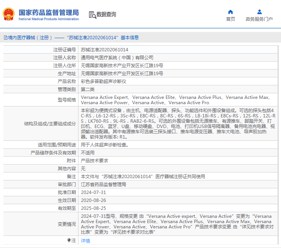Select 用于人体超声诊断检查 text
Viewport: 281px width, 248px height.
point(104,145)
